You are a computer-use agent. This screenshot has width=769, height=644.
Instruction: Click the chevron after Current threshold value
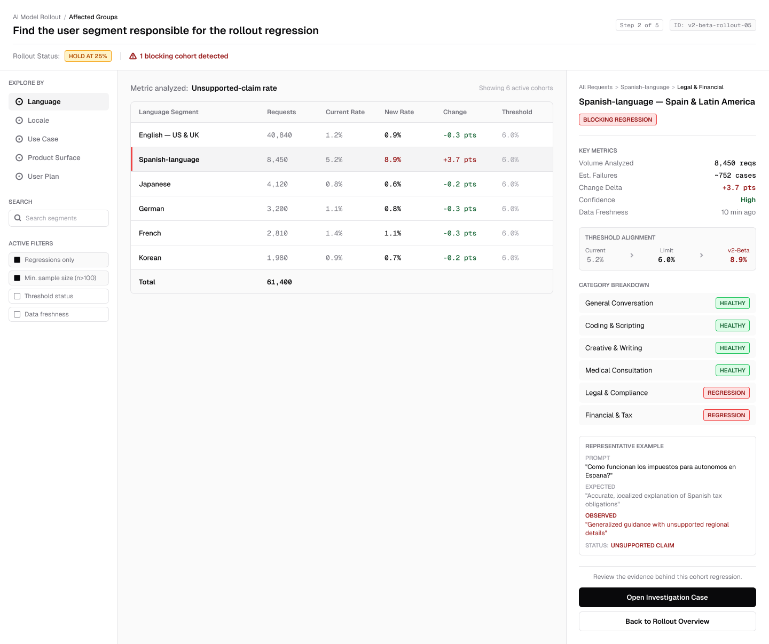click(x=632, y=256)
